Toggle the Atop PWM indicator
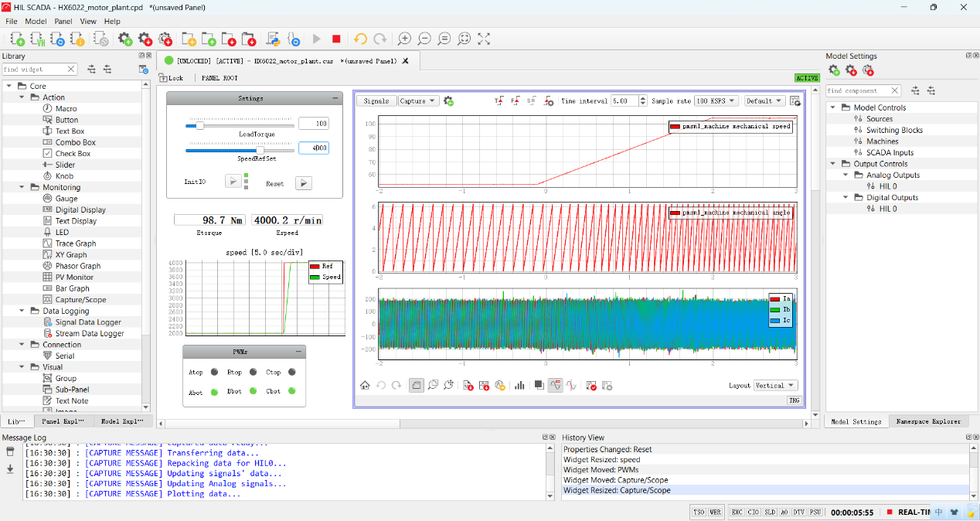The image size is (980, 521). (214, 373)
